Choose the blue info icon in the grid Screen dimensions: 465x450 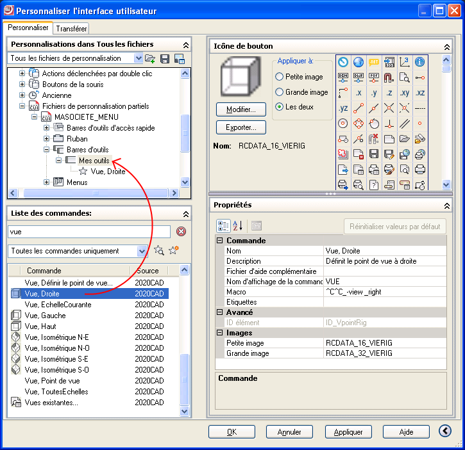[x=419, y=62]
